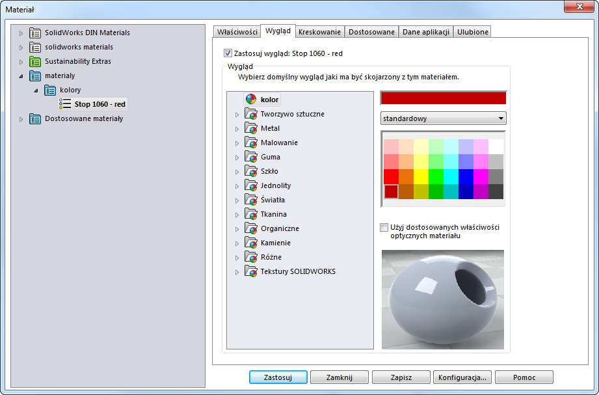Expand the Tworzywo sztuczne appearance folder
Screen dimensions: 599x395
click(x=237, y=115)
